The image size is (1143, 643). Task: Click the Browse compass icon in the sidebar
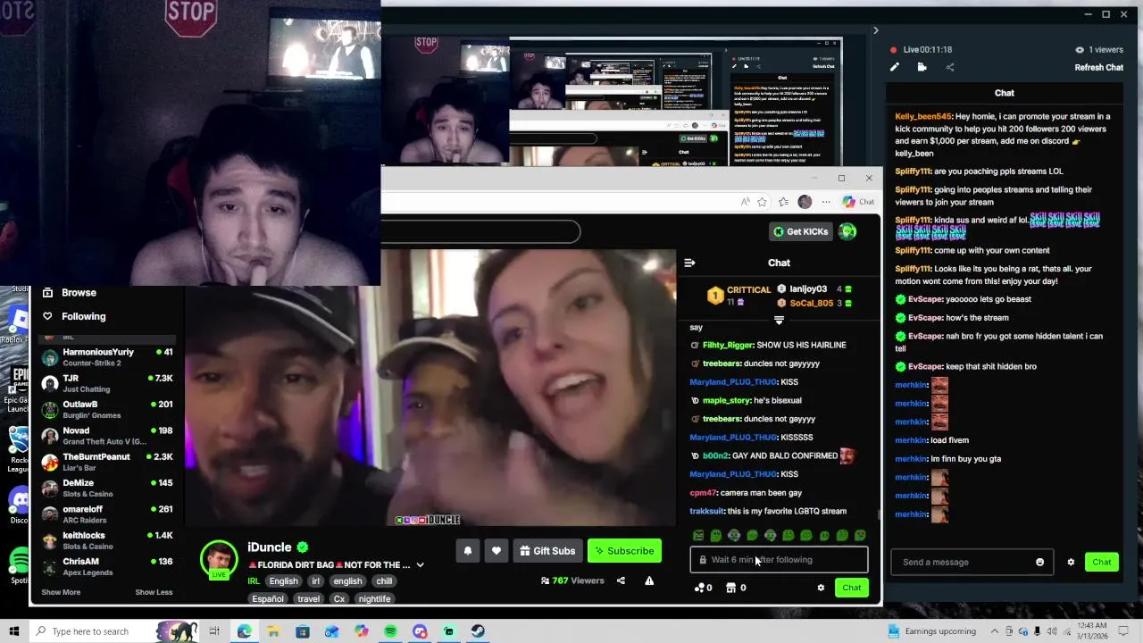click(47, 292)
